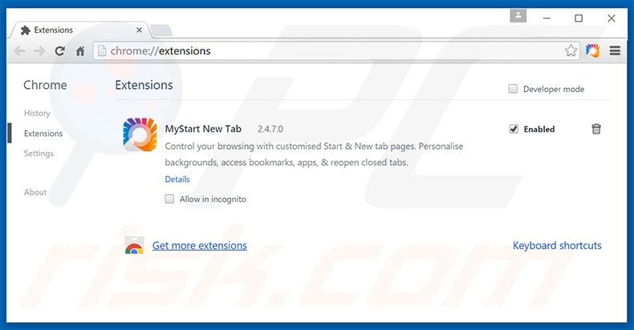Select Extensions in the sidebar
The width and height of the screenshot is (634, 330).
coord(43,134)
